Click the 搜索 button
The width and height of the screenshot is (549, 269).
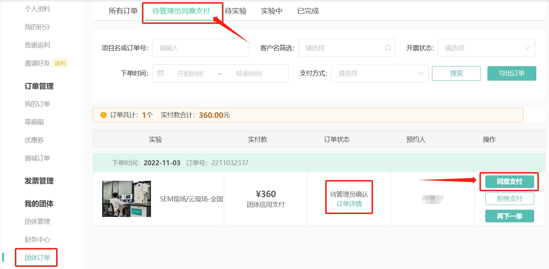click(456, 73)
